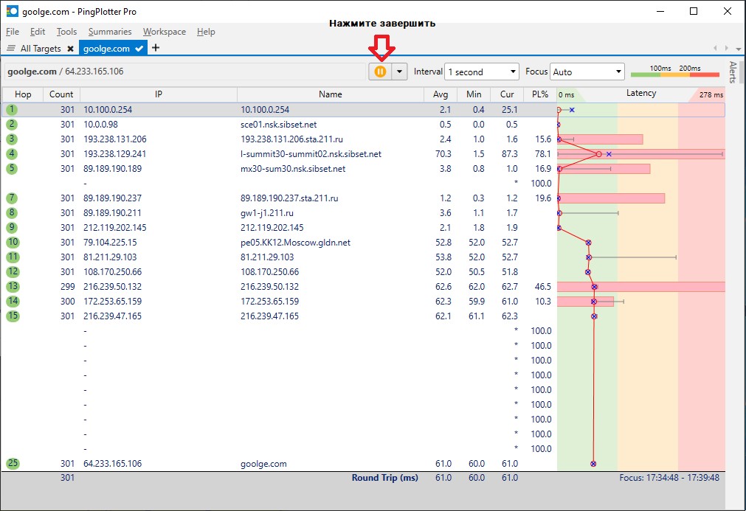The image size is (746, 511).
Task: Open the Interval dropdown showing 1 second
Action: pos(482,72)
